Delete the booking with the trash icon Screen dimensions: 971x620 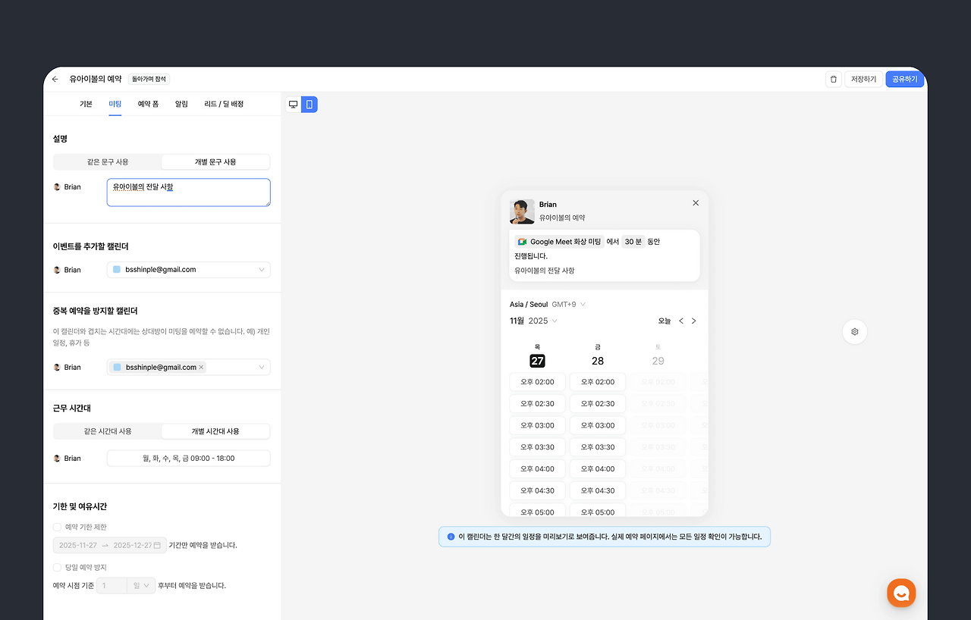tap(834, 79)
